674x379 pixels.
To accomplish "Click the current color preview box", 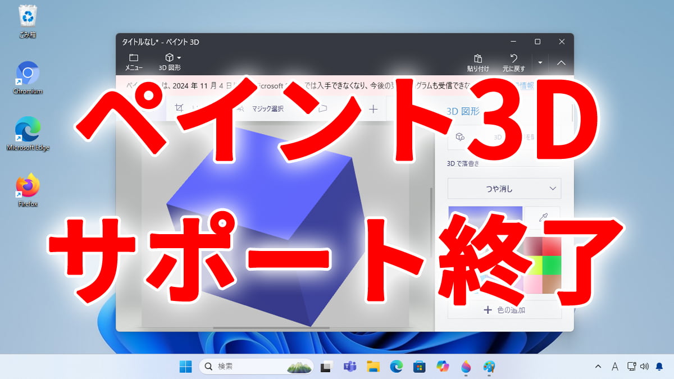I will [x=485, y=218].
